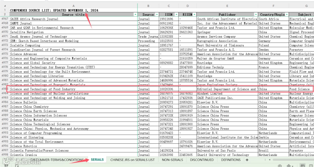Select the Science Bulletin cell
The image size is (314, 167).
74,102
